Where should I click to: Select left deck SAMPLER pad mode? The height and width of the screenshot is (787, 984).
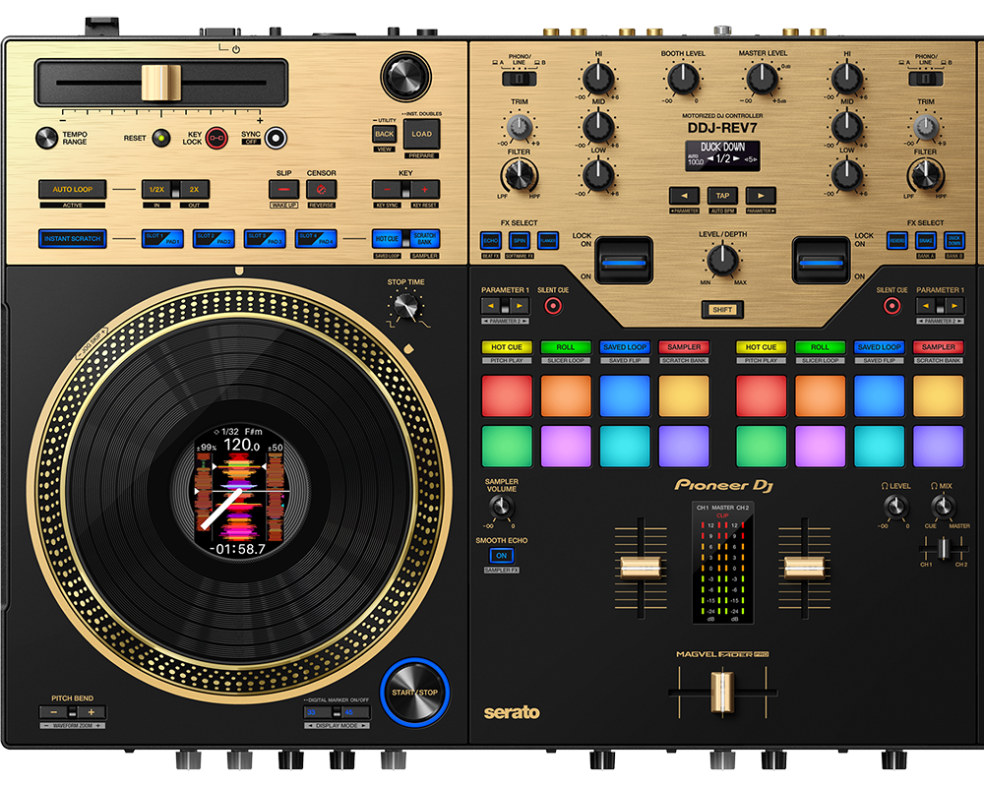684,347
